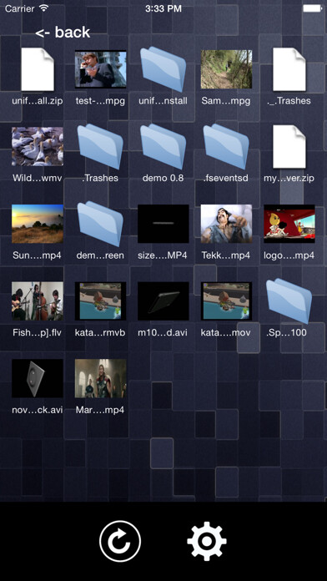Open the dem…reen folder
This screenshot has height=581, width=327.
(x=100, y=224)
